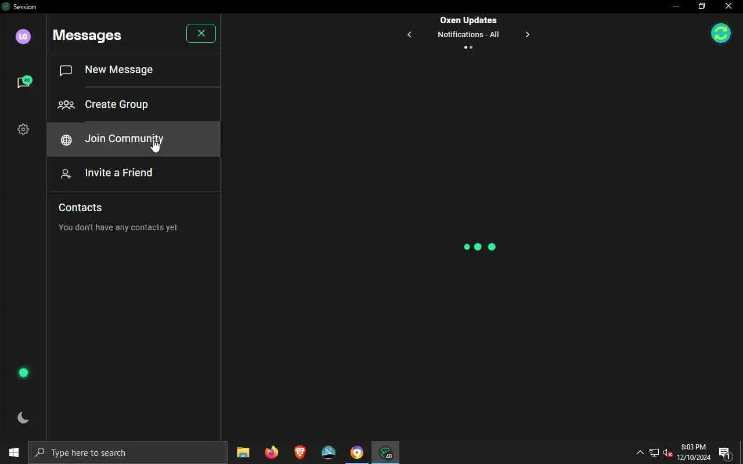Open File Explorer from taskbar
Viewport: 743px width, 464px height.
click(243, 452)
